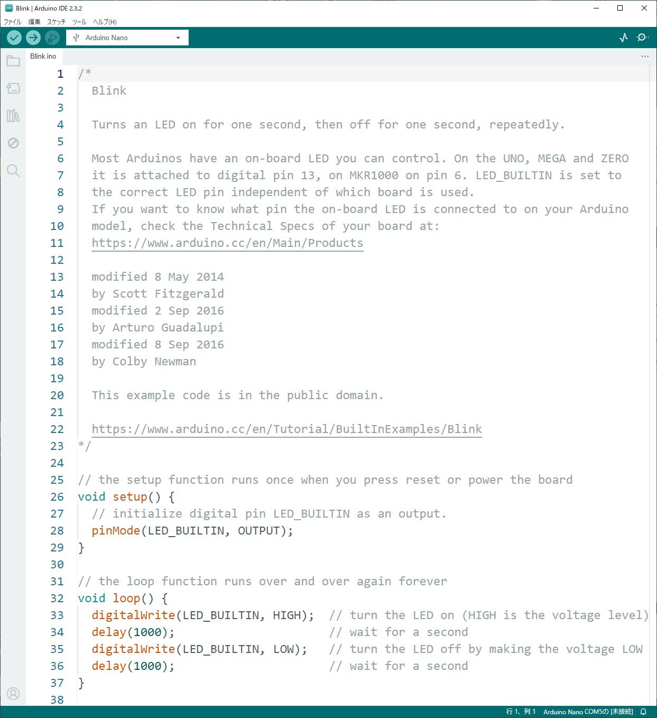This screenshot has width=657, height=718.
Task: Open the Arduino Nano board selector dropdown
Action: pyautogui.click(x=127, y=38)
